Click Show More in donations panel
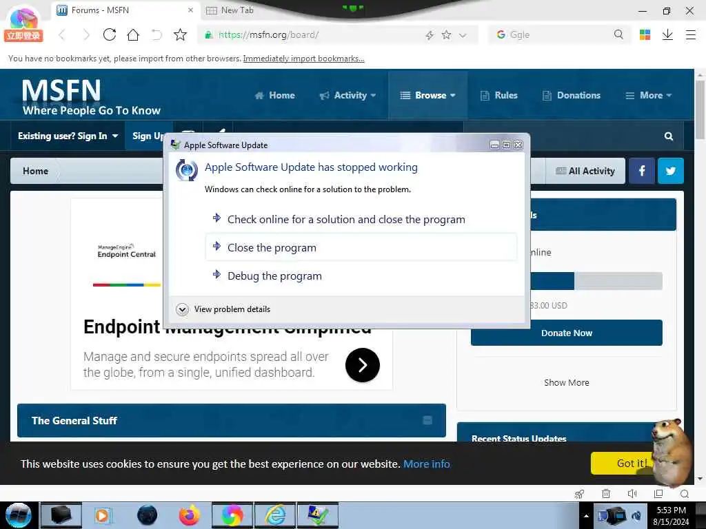The width and height of the screenshot is (706, 529). click(567, 382)
